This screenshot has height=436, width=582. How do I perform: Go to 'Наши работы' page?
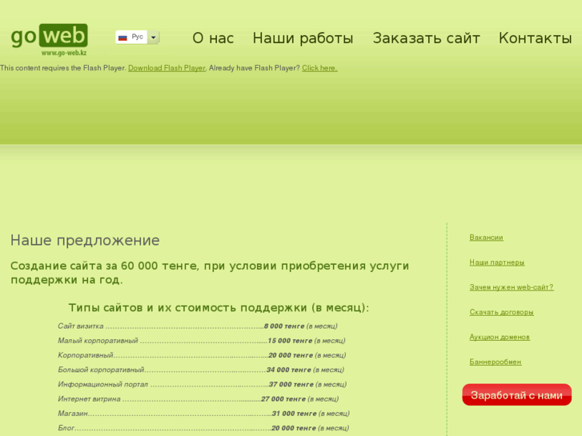tap(303, 38)
